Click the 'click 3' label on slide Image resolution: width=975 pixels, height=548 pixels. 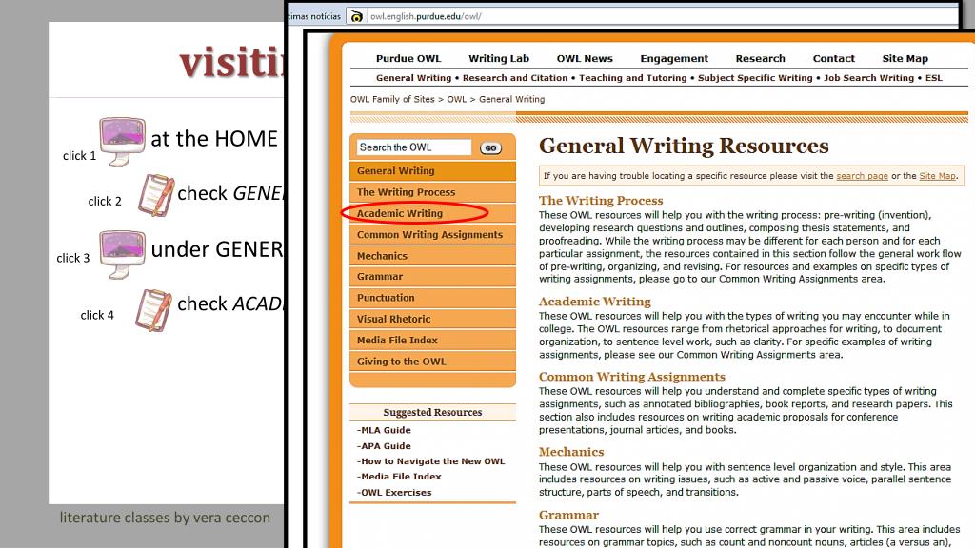click(72, 258)
